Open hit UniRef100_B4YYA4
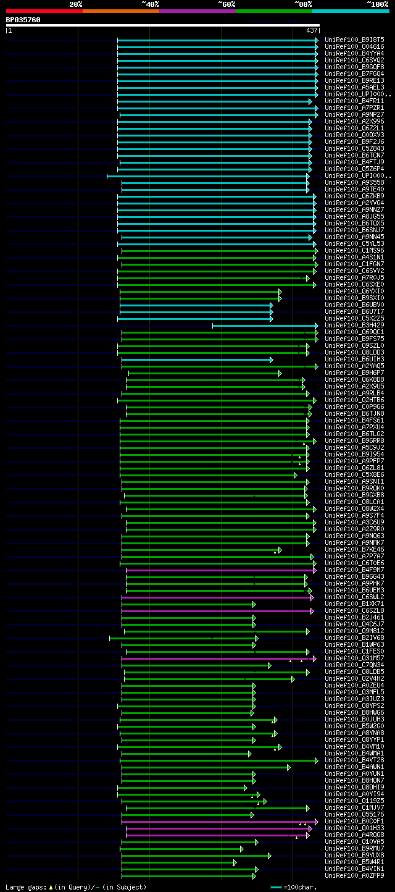 point(354,53)
